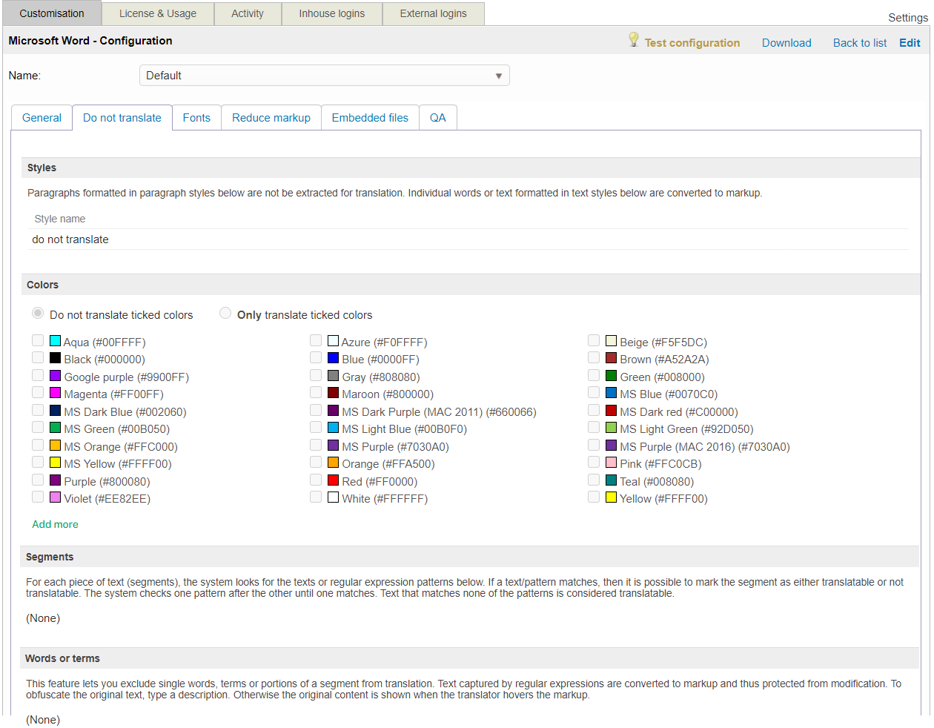Enable the MS Light Blue checkbox
Image resolution: width=934 pixels, height=728 pixels.
[x=316, y=428]
